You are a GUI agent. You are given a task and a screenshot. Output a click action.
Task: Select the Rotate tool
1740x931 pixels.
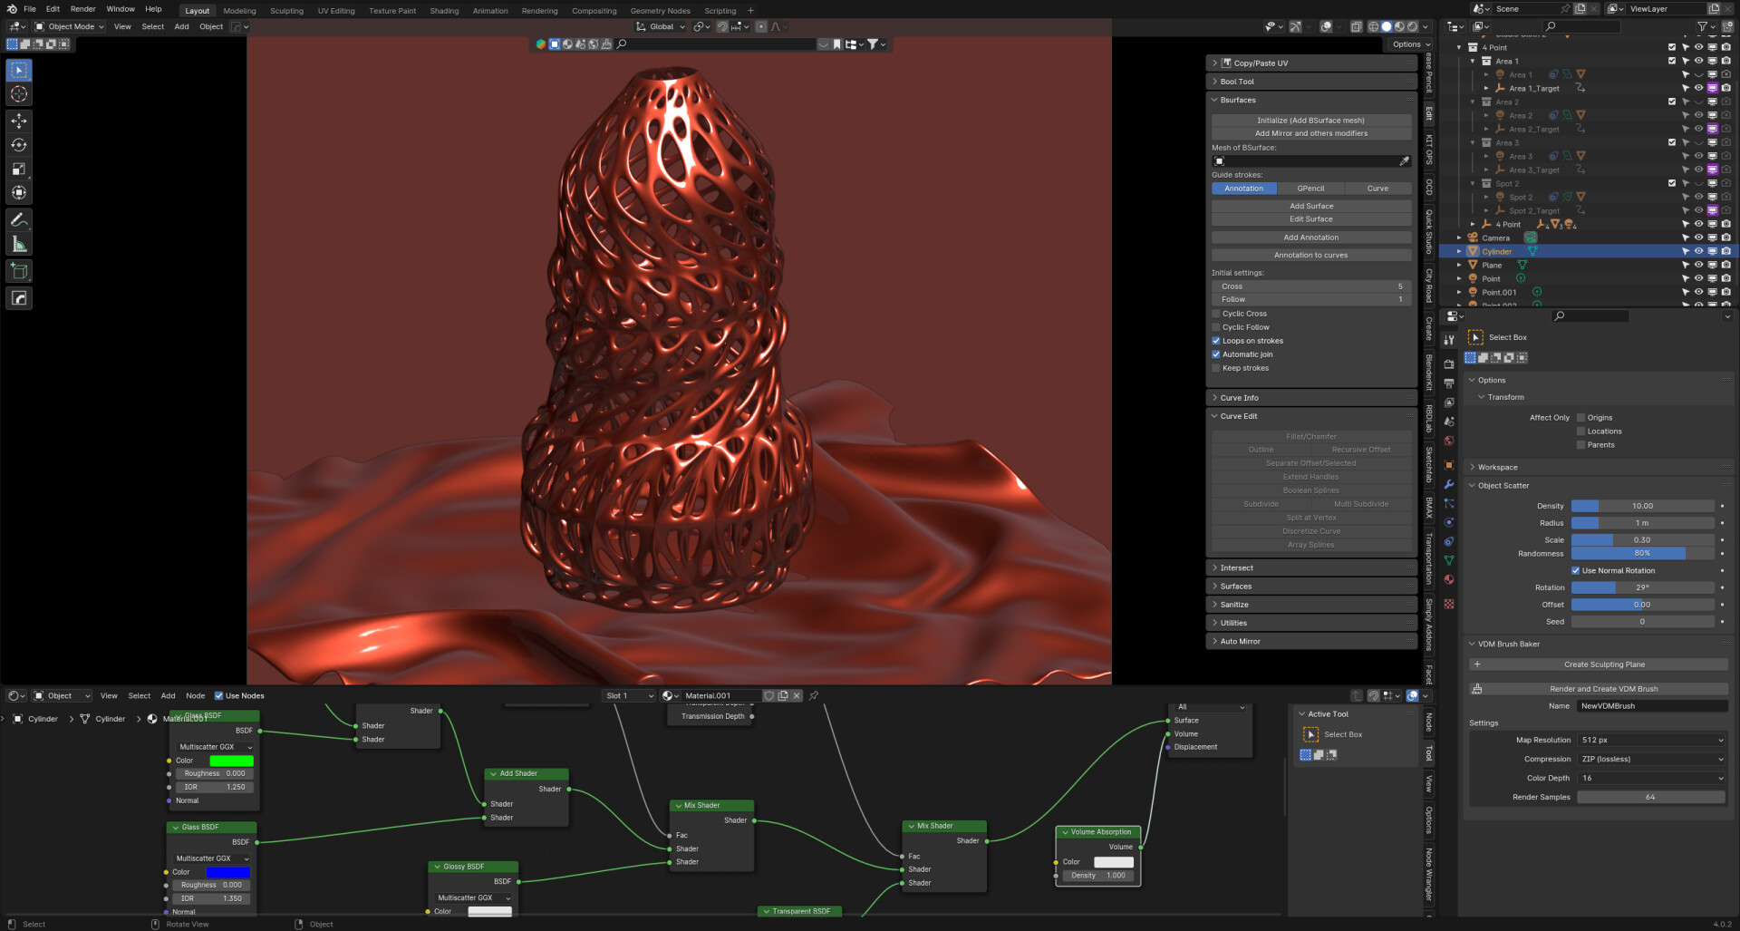coord(19,145)
